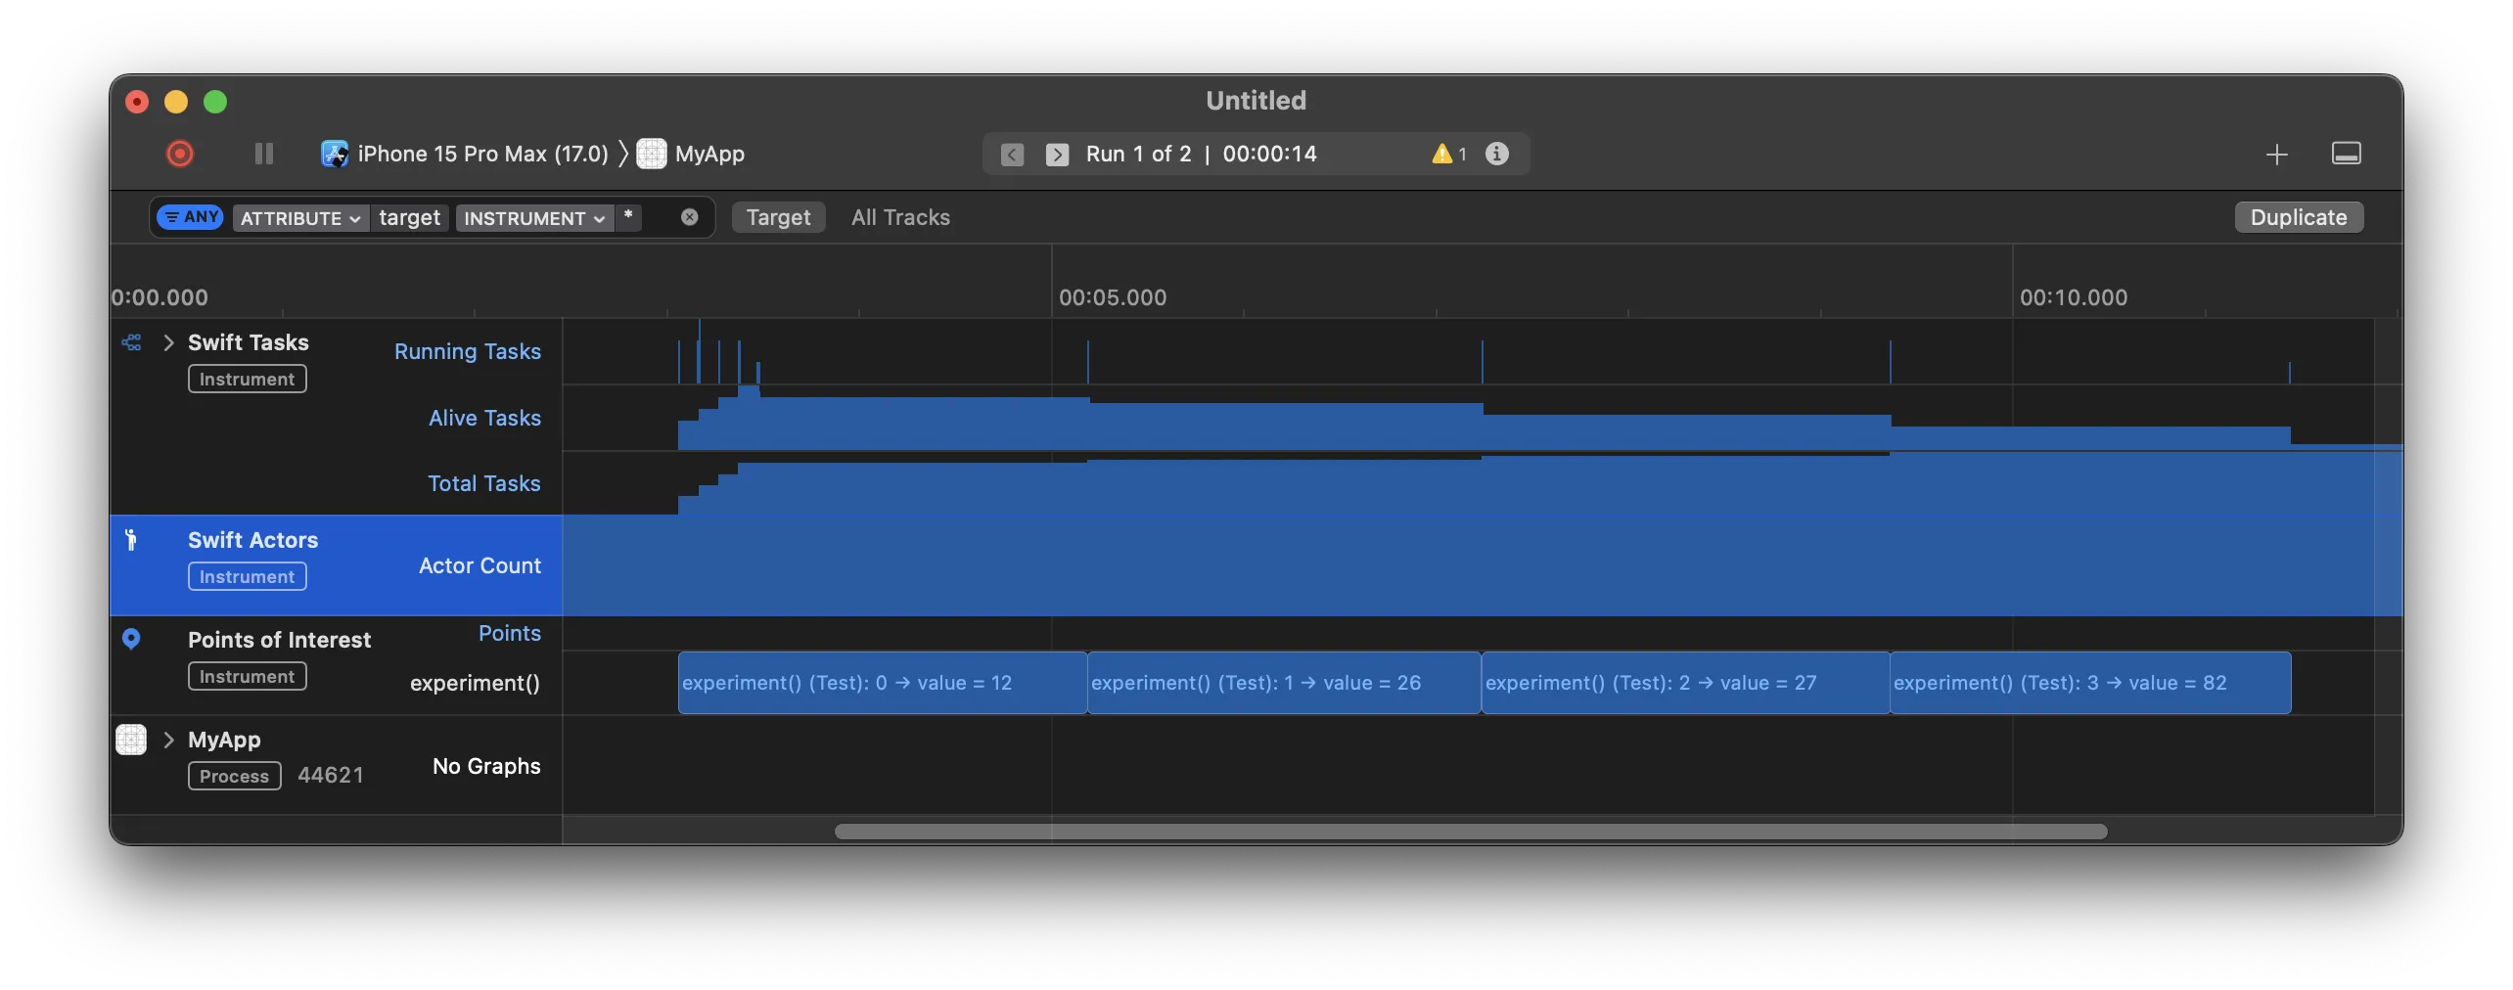Select interval experiment() Test 1 value 26
Viewport: 2513px width, 990px height.
[x=1284, y=683]
